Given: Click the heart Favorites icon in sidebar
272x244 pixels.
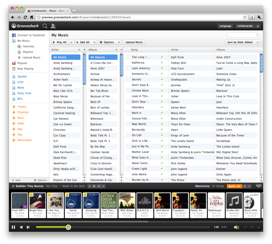Looking at the screenshot, I should 19,46.
